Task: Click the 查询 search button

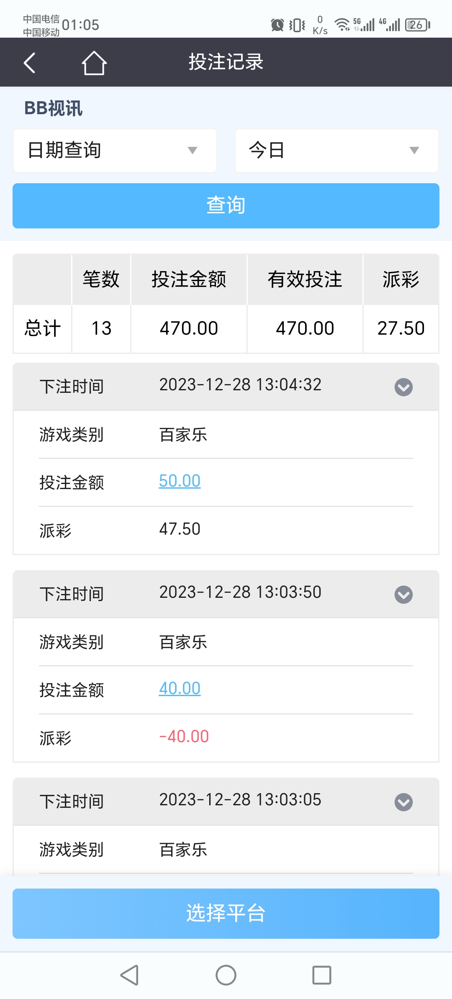Action: point(226,206)
